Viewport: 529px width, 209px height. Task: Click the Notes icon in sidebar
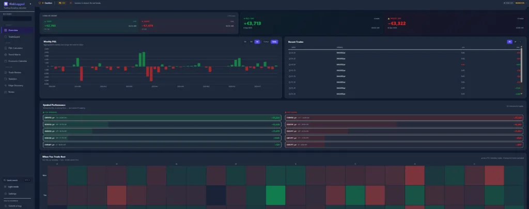pos(5,92)
